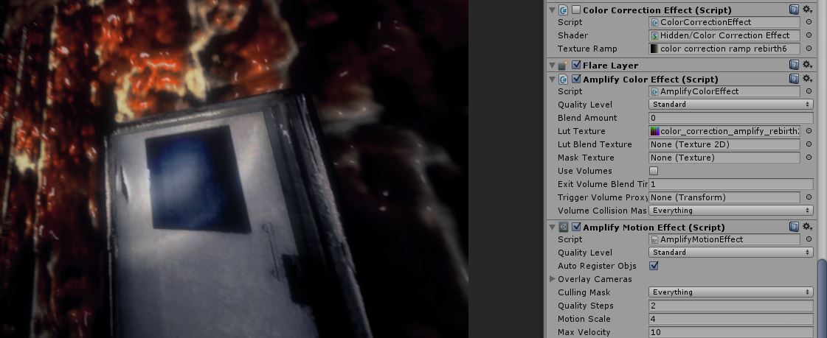Image resolution: width=827 pixels, height=338 pixels.
Task: Enable the Color Correction Effect component checkbox
Action: tap(576, 10)
